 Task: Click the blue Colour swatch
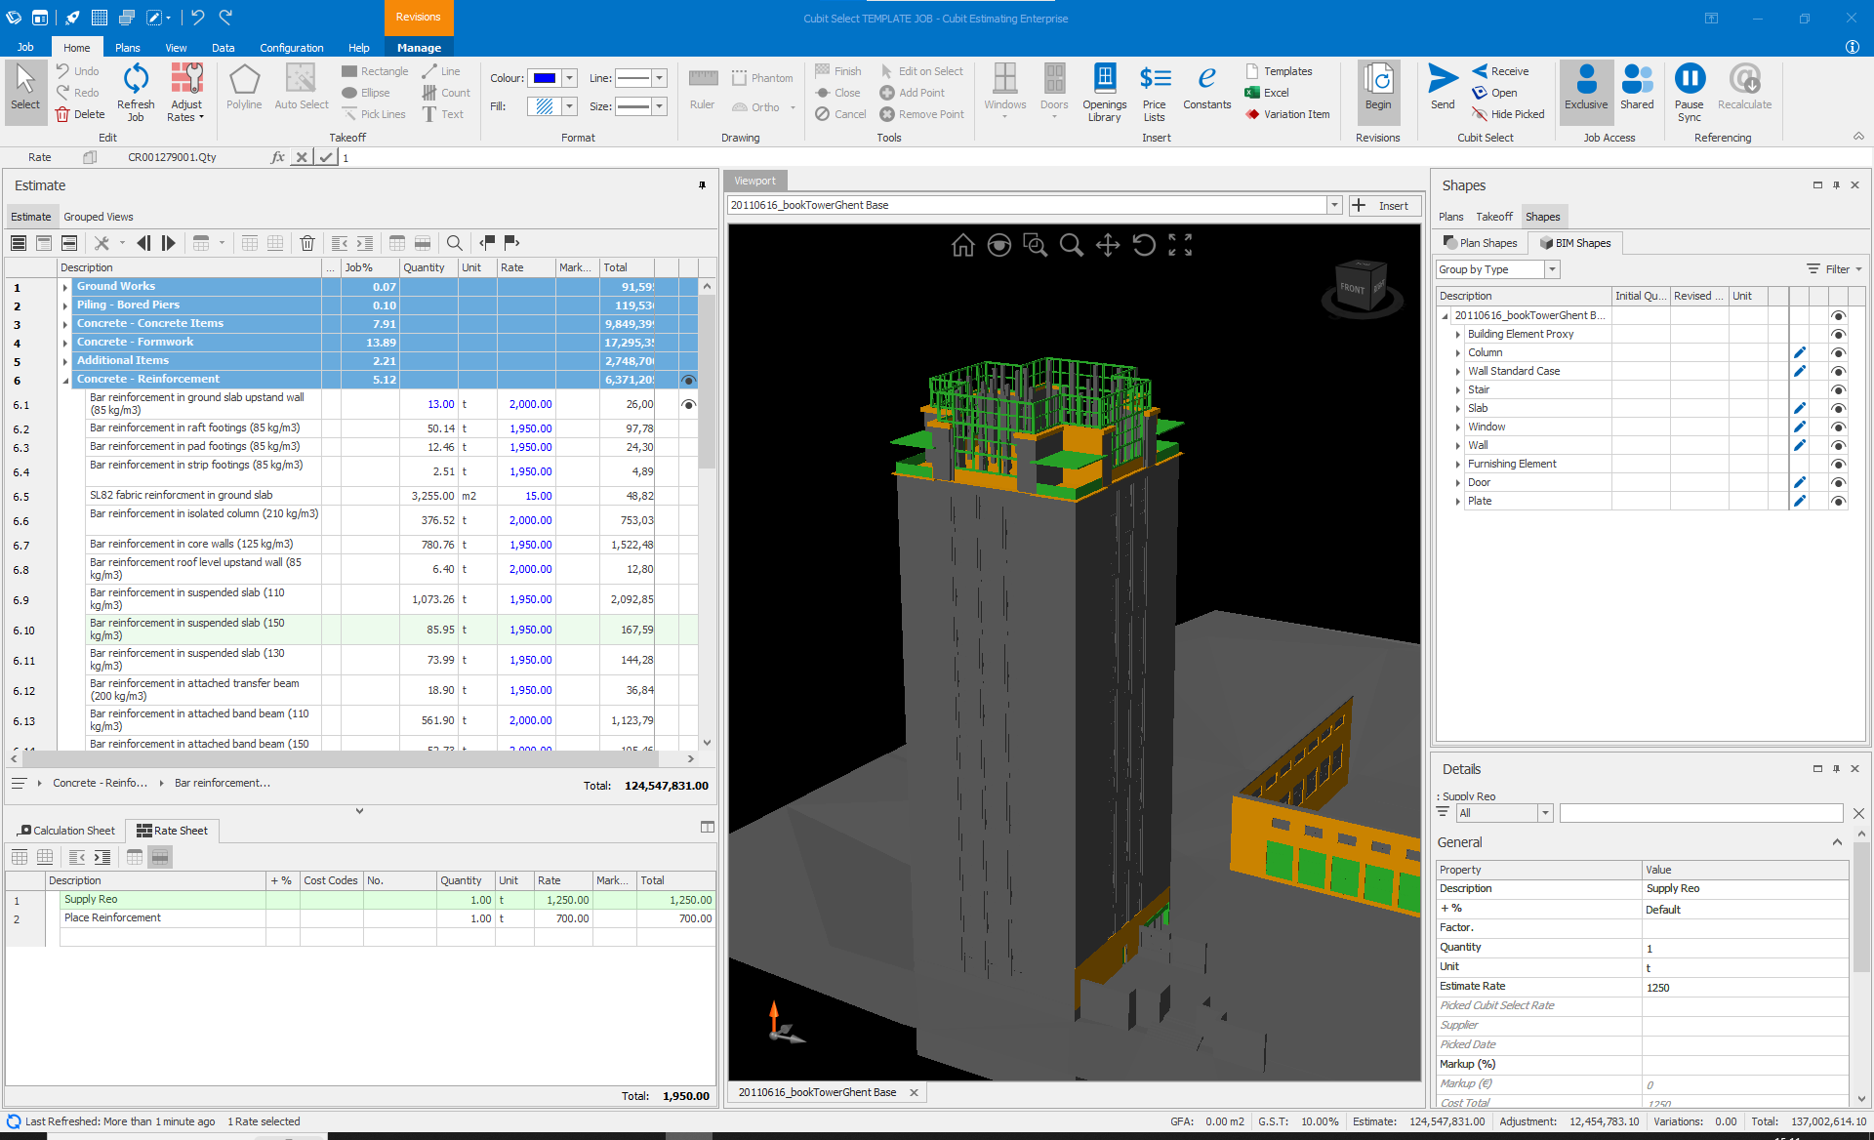click(545, 78)
